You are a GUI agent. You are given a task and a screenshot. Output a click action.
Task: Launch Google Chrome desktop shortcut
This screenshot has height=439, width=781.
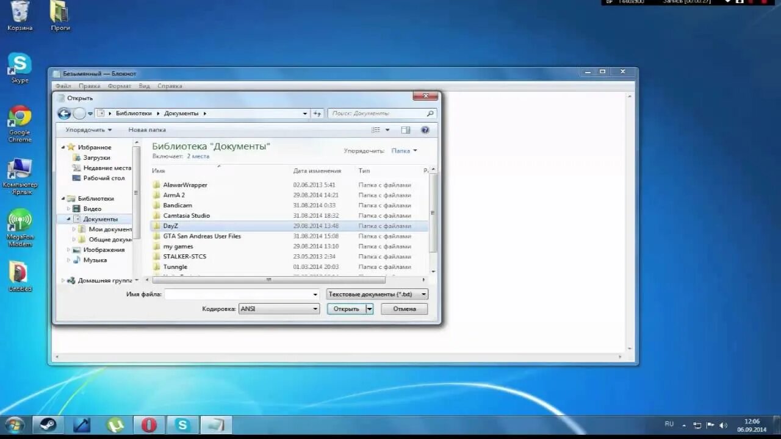[20, 124]
